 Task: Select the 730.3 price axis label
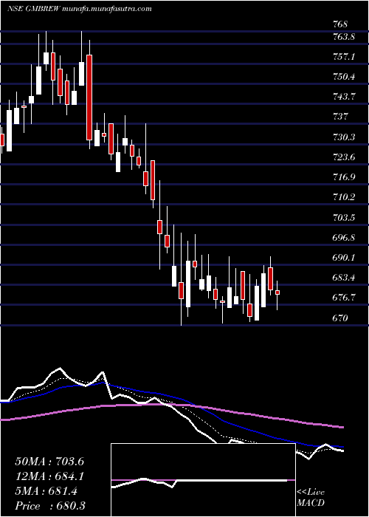coord(344,137)
